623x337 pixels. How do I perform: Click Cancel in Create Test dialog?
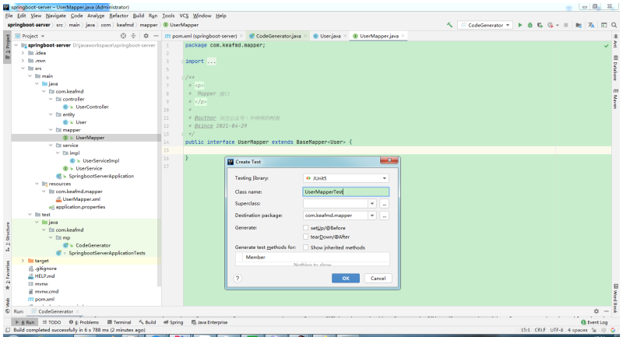tap(378, 279)
